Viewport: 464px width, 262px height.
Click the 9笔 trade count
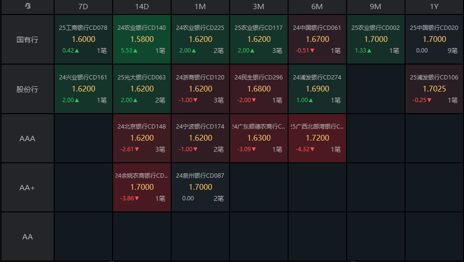click(x=452, y=51)
